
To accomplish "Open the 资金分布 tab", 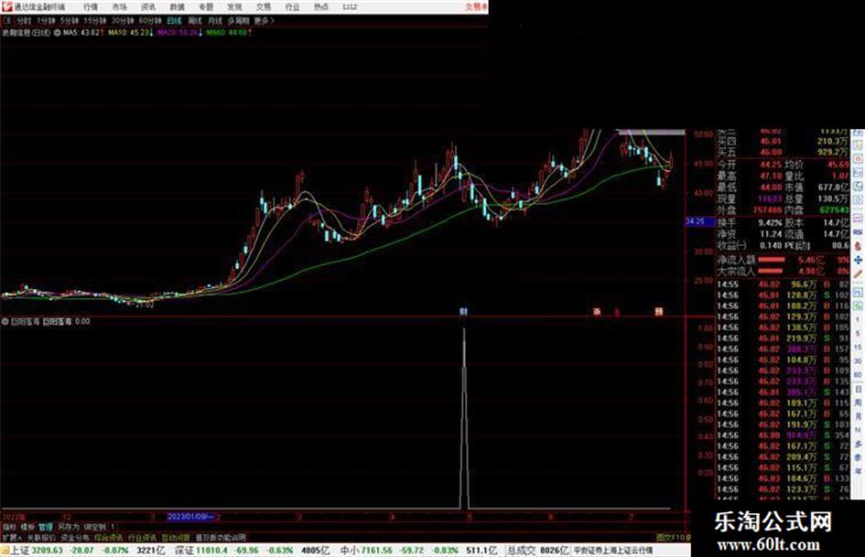I will click(x=75, y=537).
